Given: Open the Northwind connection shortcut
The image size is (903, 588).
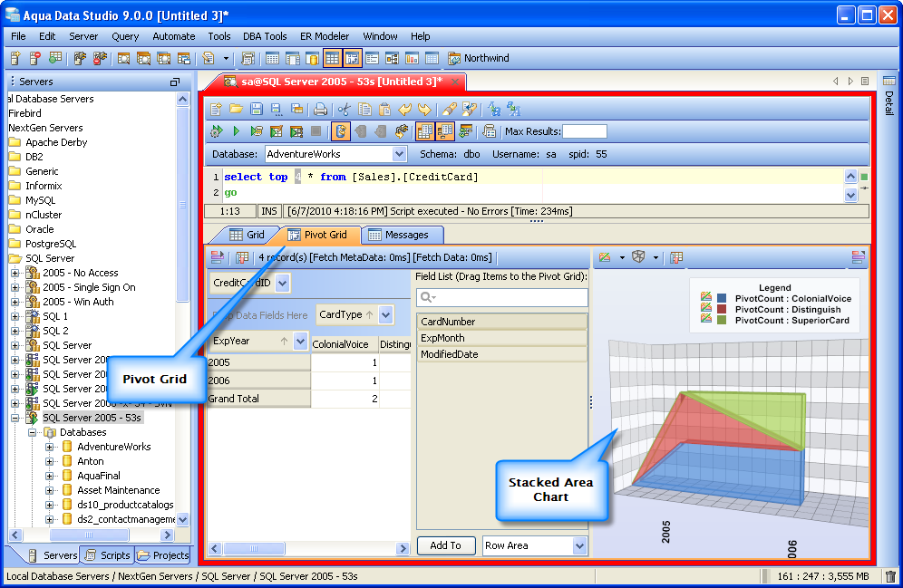Looking at the screenshot, I should click(479, 58).
